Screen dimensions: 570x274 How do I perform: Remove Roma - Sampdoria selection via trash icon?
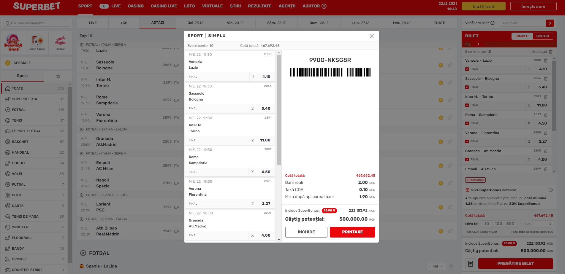coord(546,115)
